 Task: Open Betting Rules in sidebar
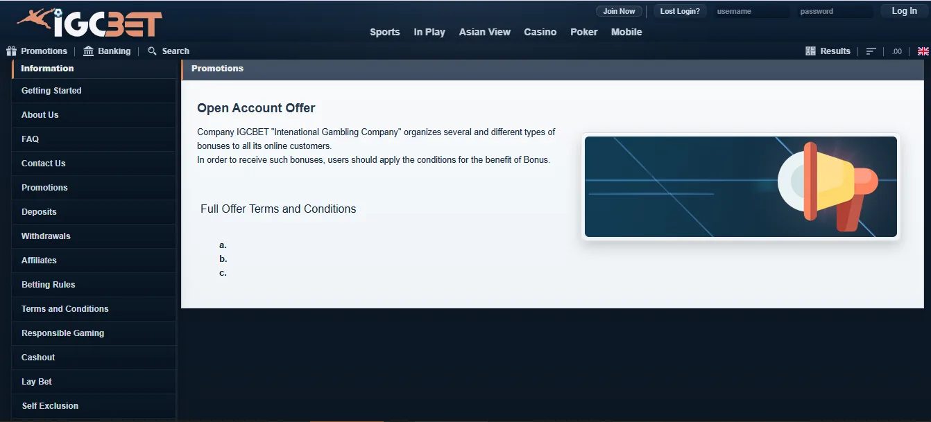click(94, 285)
